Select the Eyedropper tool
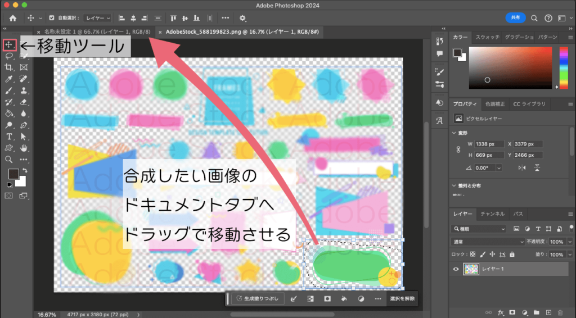This screenshot has height=318, width=576. point(9,79)
